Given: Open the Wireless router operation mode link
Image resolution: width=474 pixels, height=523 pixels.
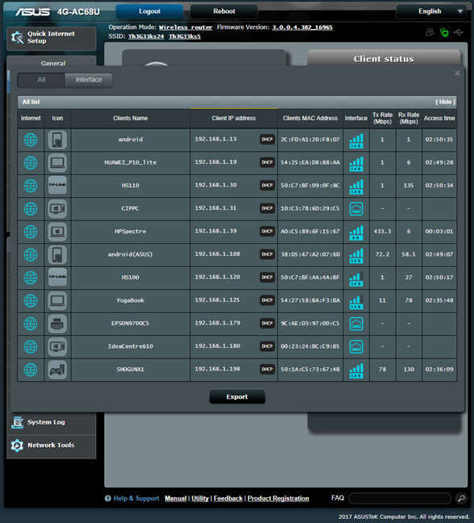Looking at the screenshot, I should pyautogui.click(x=185, y=27).
